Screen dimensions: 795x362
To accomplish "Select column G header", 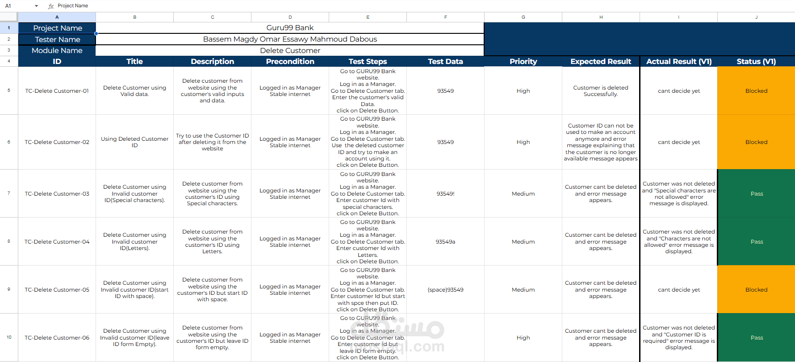I will tap(523, 17).
